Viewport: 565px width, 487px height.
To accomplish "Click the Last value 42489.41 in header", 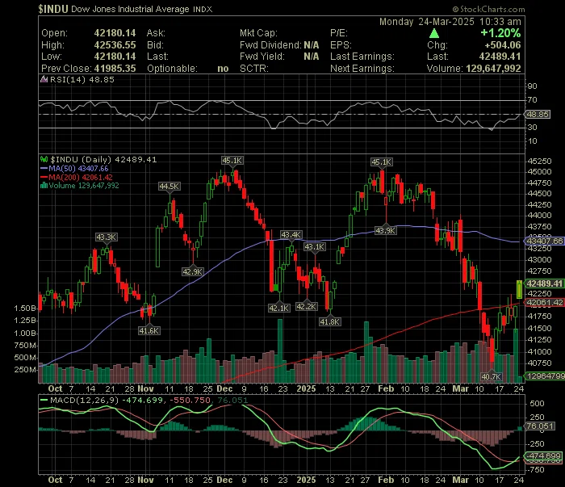I will [x=500, y=57].
